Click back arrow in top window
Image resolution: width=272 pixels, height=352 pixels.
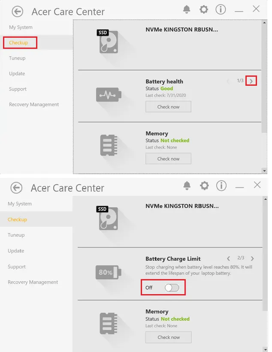coord(17,12)
